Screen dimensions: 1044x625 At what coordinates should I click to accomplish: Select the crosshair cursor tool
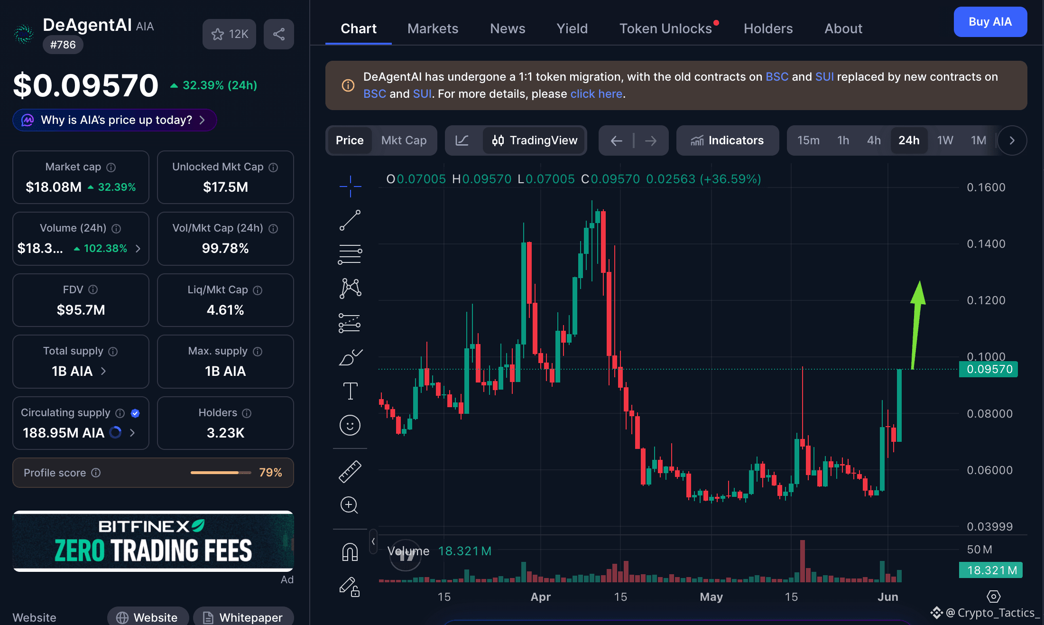[x=350, y=186]
